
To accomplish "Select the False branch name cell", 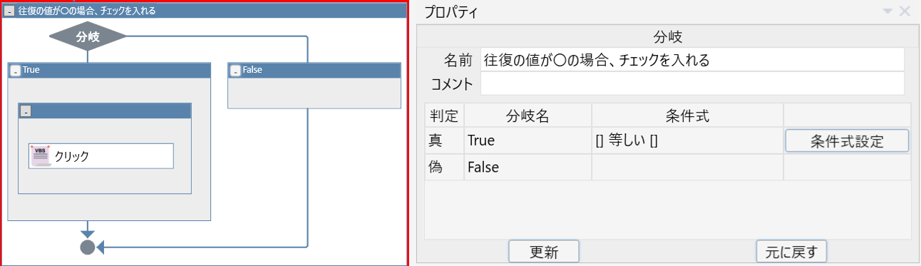I will coord(528,168).
